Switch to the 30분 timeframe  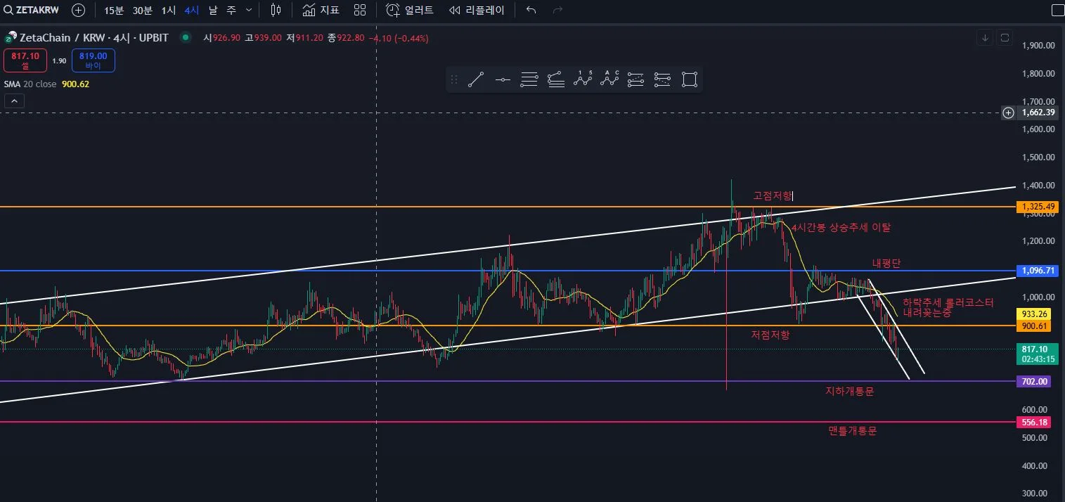click(x=143, y=11)
